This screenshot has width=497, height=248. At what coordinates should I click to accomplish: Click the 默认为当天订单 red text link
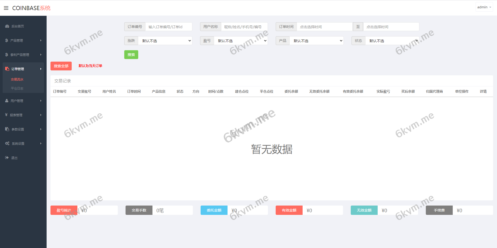(90, 66)
